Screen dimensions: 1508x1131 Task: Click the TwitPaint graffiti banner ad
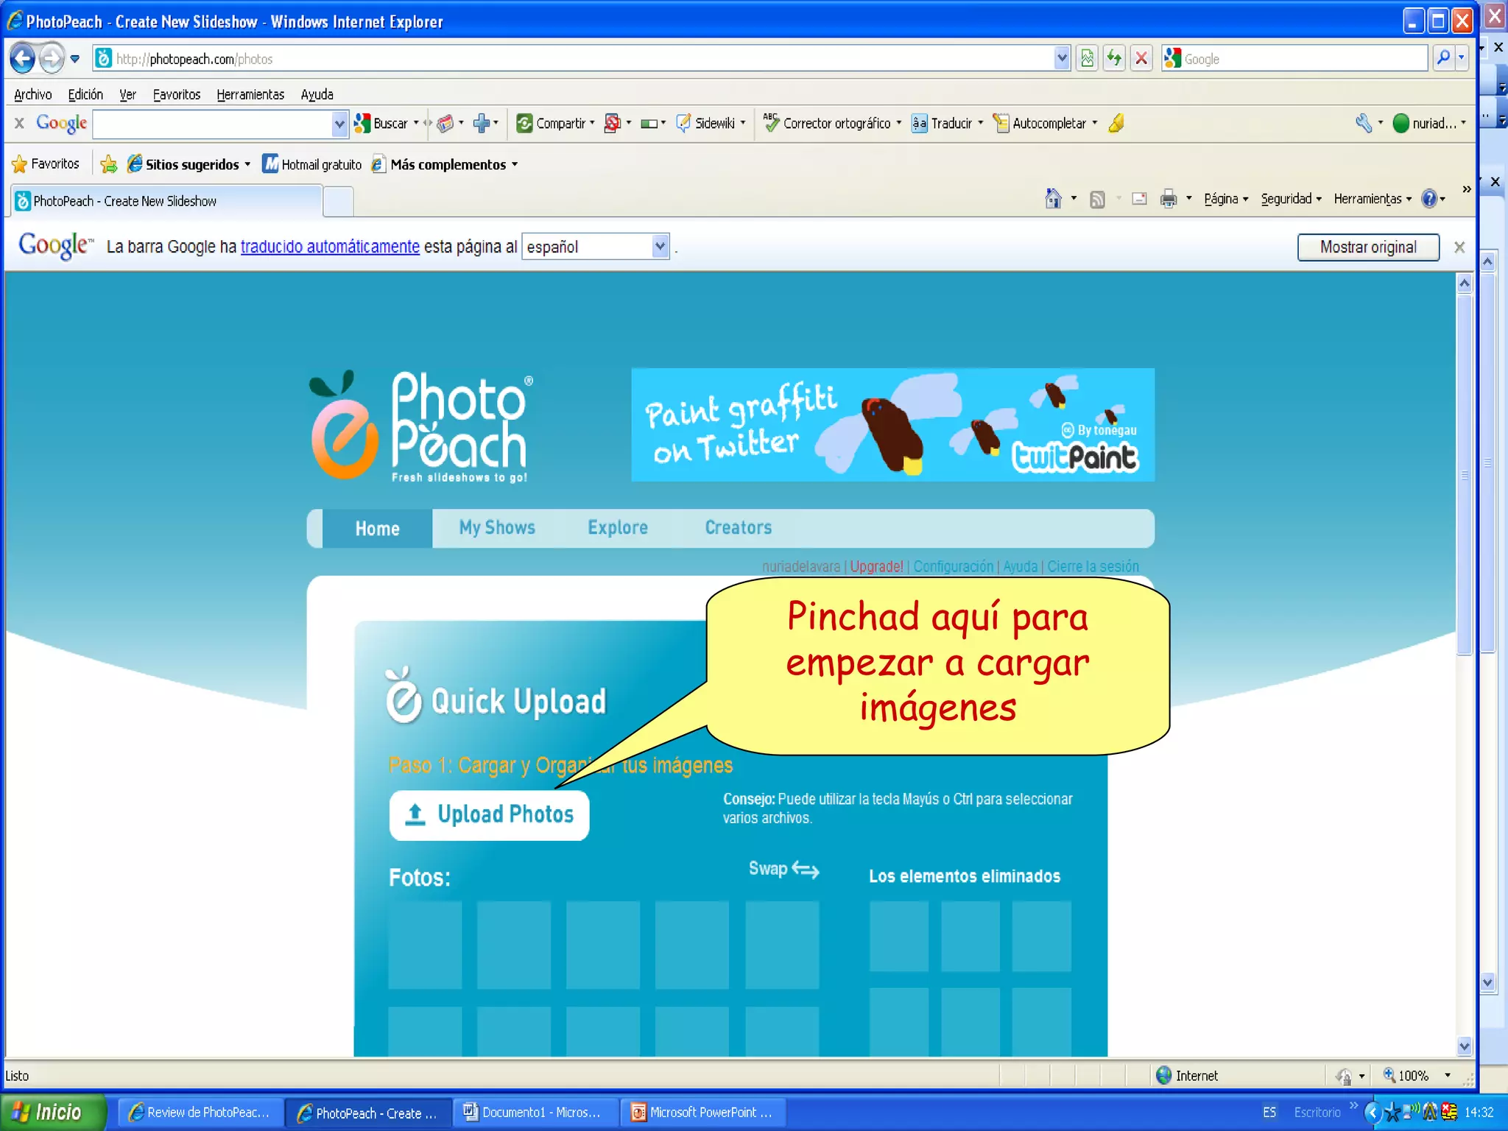892,425
